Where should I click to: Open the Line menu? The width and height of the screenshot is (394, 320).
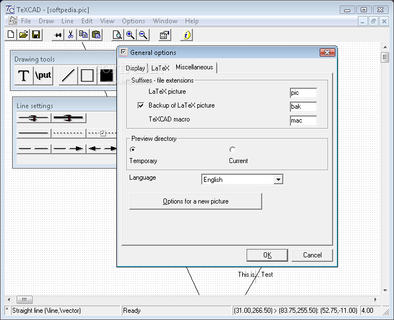(68, 21)
